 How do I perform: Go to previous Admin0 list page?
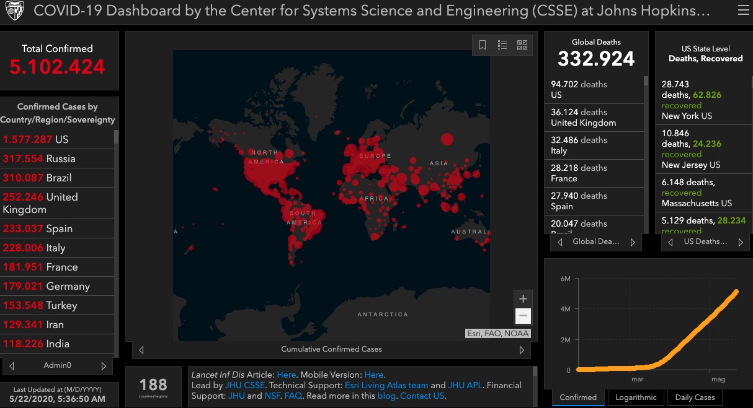click(x=11, y=365)
